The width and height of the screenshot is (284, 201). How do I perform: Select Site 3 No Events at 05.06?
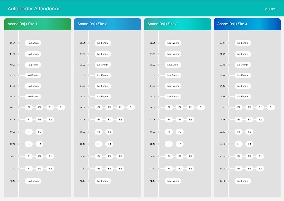[173, 97]
